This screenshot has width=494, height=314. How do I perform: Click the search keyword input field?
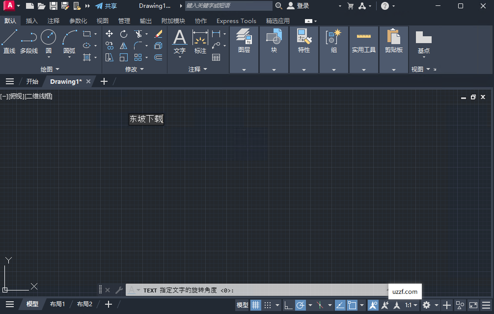[228, 6]
